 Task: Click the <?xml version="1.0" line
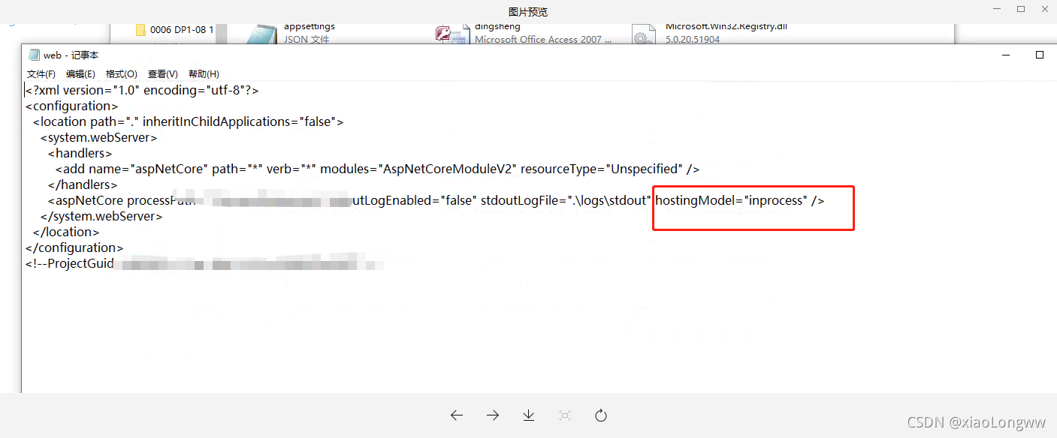143,90
